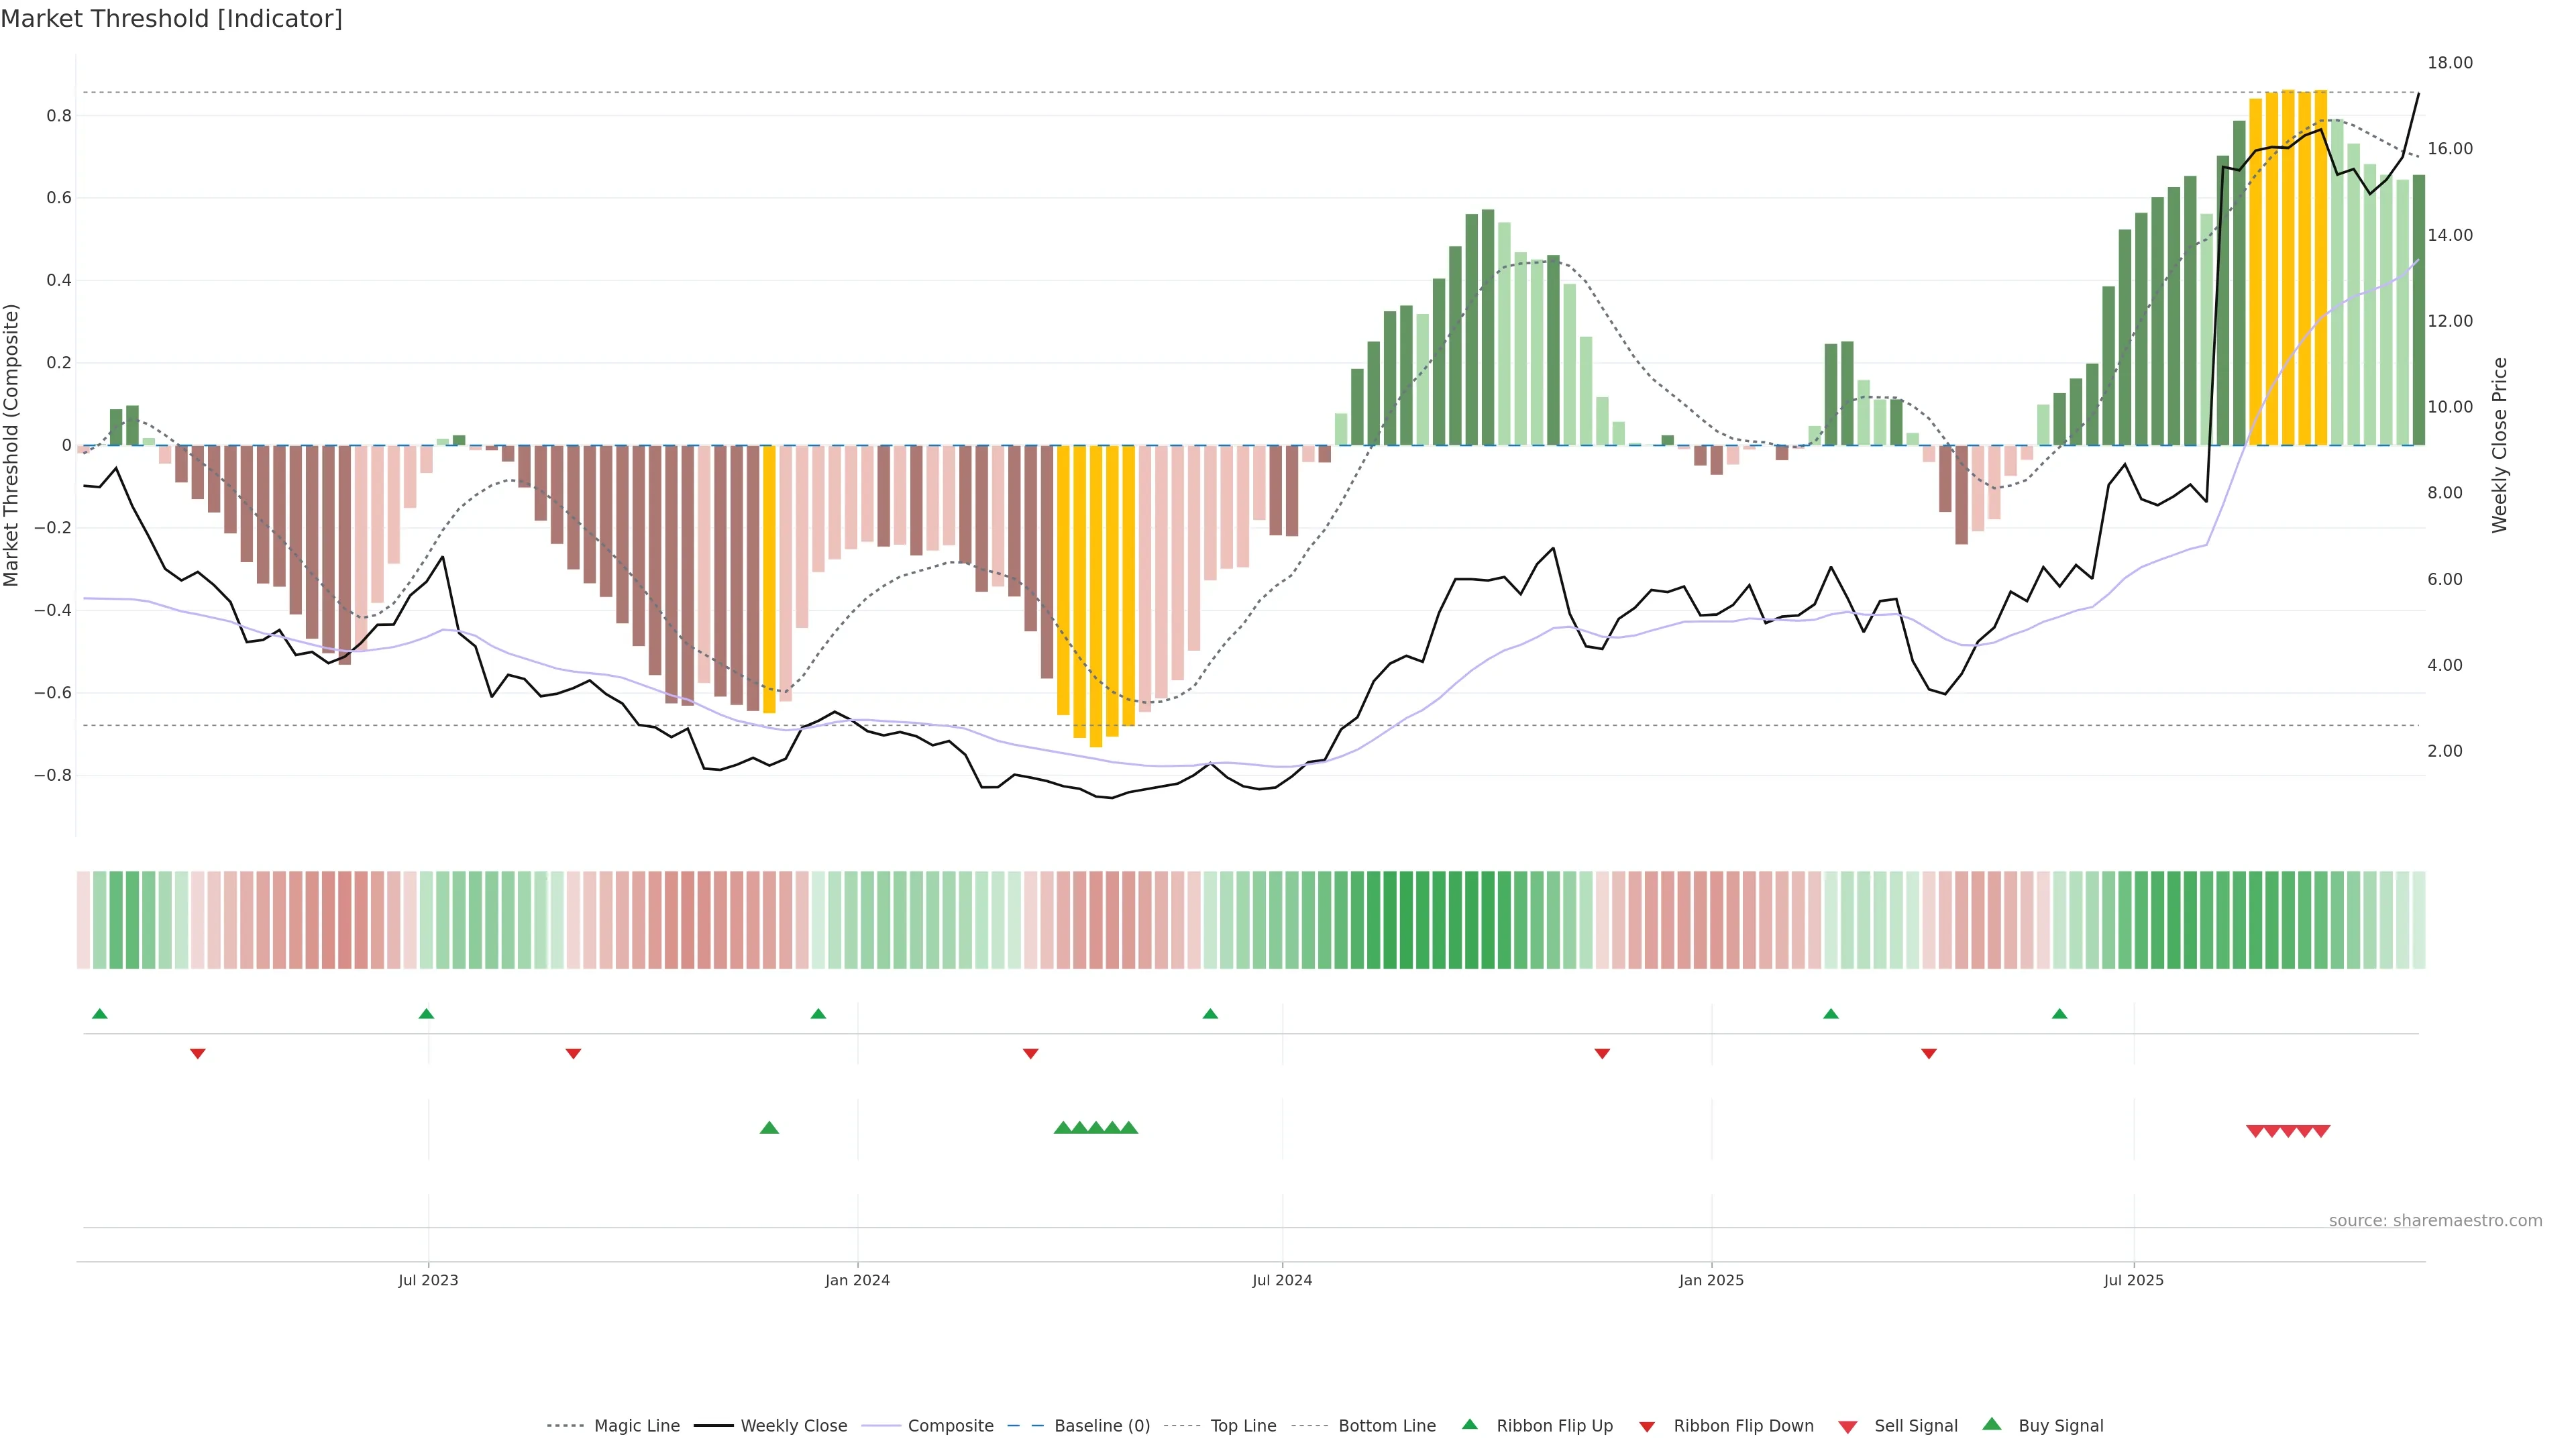Click the leftmost red sell signal triangle
This screenshot has height=1449, width=2576.
(x=2255, y=1131)
